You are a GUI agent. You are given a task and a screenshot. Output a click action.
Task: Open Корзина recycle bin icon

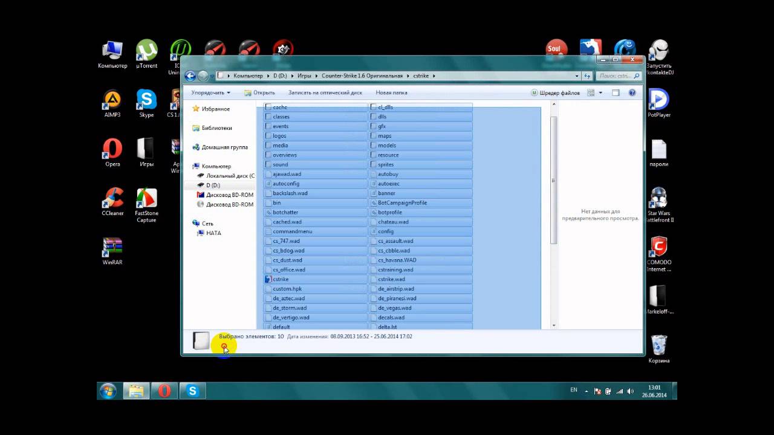pos(659,349)
